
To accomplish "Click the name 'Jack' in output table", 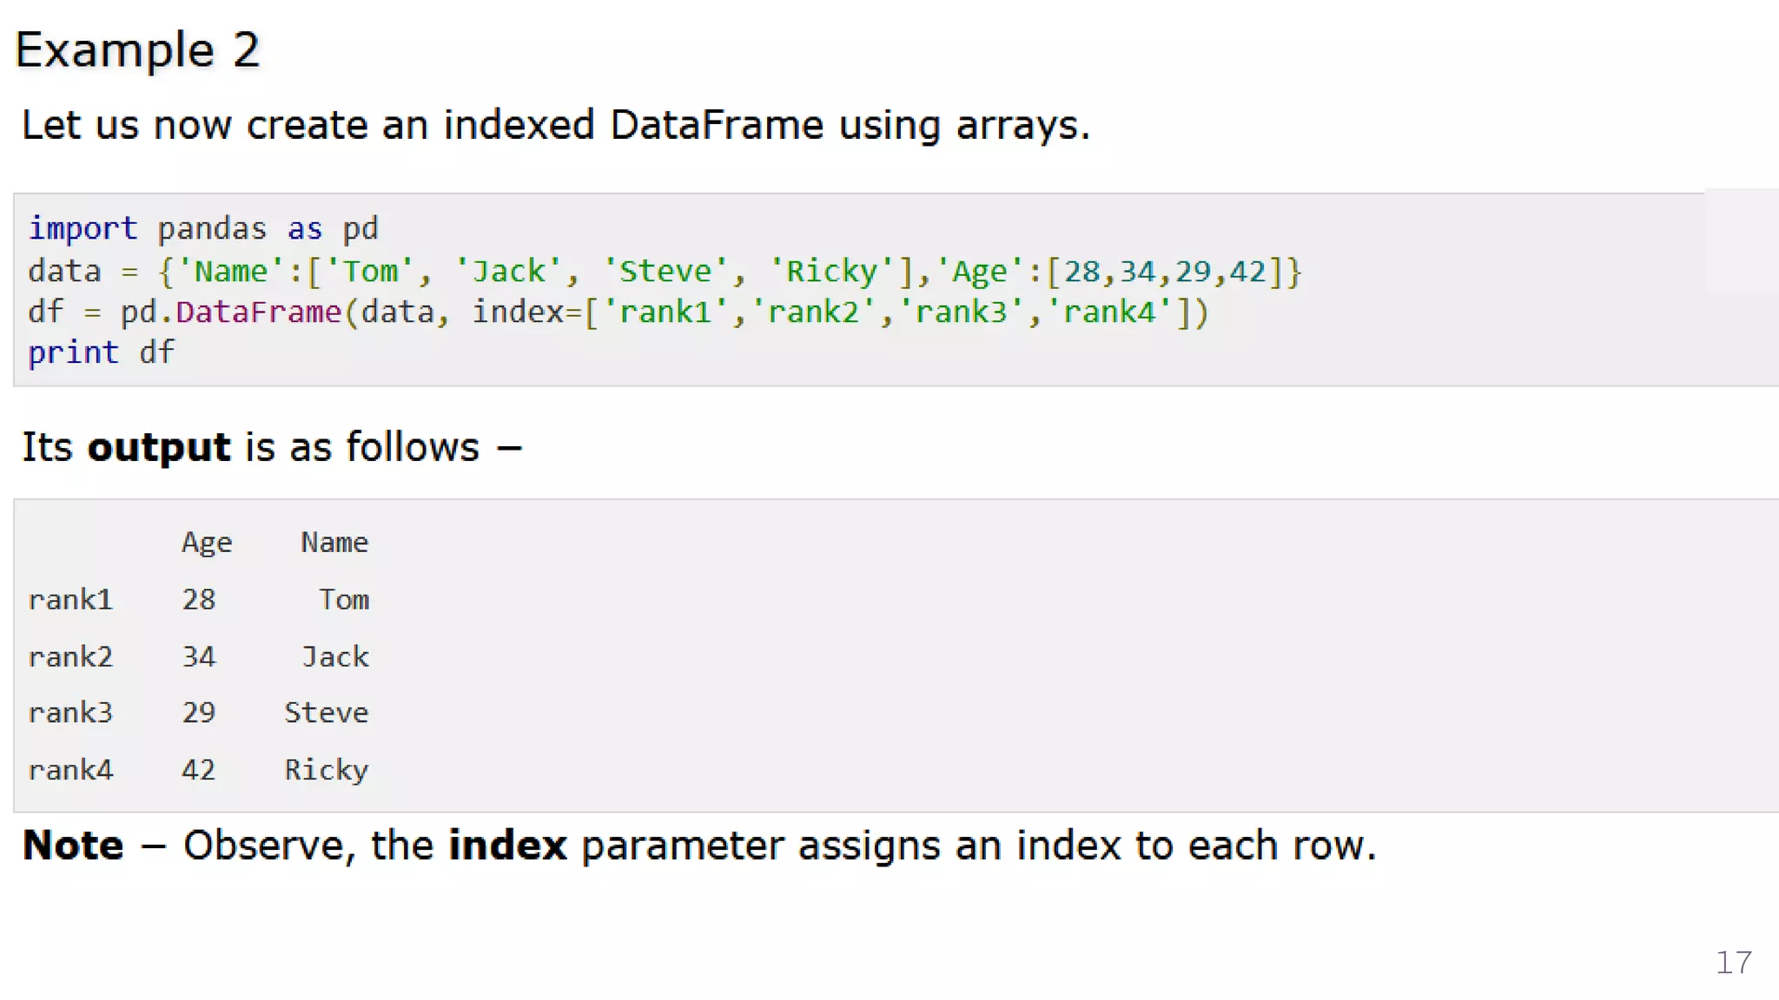I will pos(335,657).
